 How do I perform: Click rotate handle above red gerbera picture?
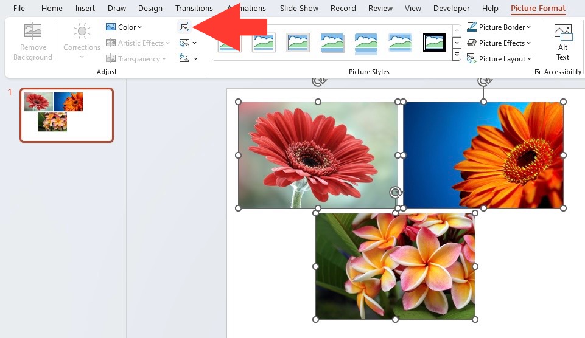click(x=319, y=81)
